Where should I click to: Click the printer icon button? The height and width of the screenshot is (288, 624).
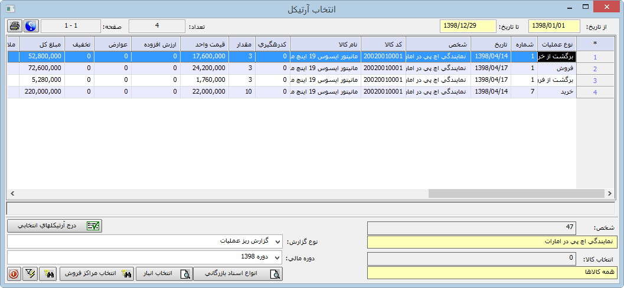click(x=15, y=27)
